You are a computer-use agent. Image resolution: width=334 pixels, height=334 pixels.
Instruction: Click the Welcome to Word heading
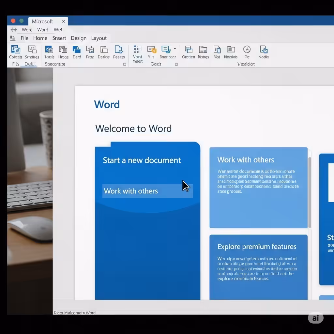pos(133,129)
